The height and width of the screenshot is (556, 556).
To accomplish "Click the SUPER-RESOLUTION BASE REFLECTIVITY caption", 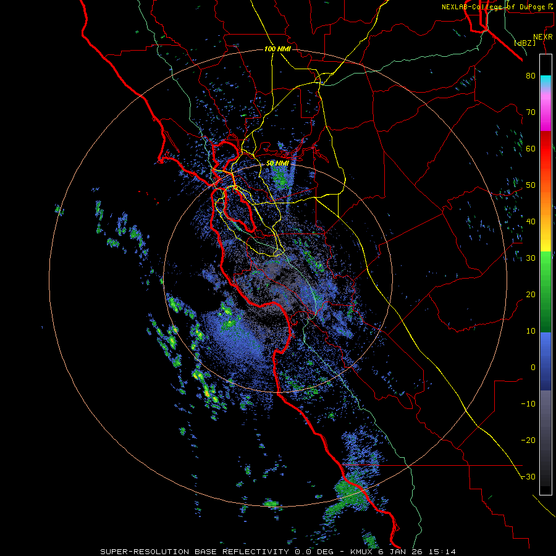I will coord(194,552).
